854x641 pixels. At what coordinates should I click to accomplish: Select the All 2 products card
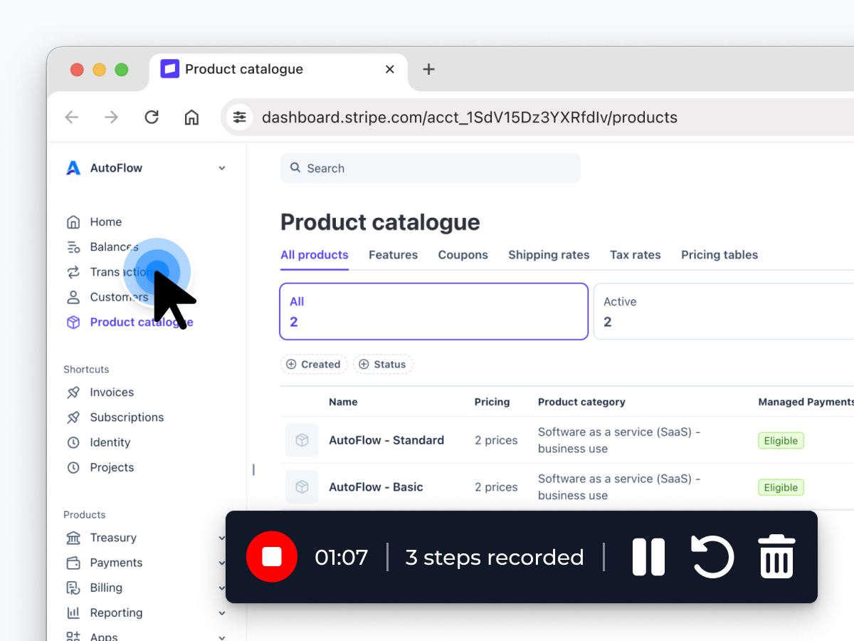(434, 311)
